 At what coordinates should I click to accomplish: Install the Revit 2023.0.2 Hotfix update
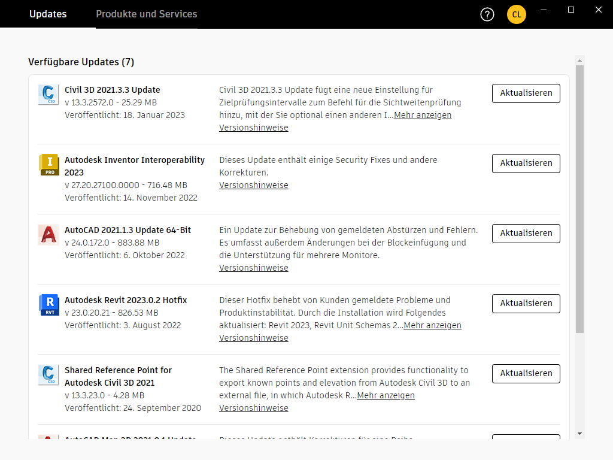click(x=526, y=304)
